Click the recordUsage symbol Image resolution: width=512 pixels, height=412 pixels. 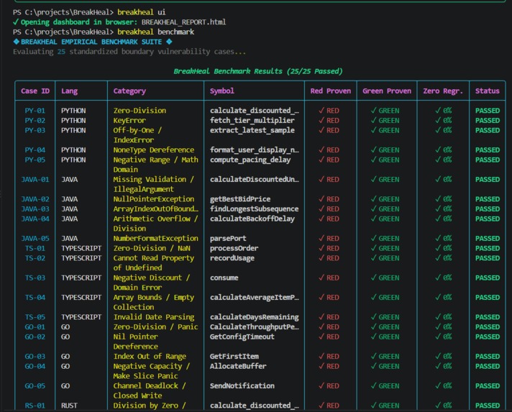click(x=232, y=258)
